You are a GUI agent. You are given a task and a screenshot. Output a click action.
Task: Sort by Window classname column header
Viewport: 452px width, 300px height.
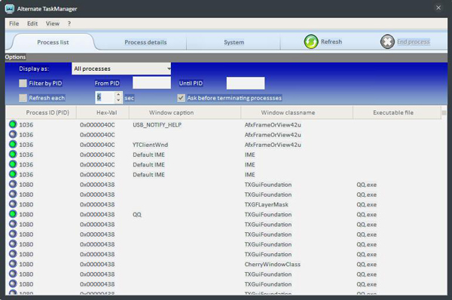[297, 112]
